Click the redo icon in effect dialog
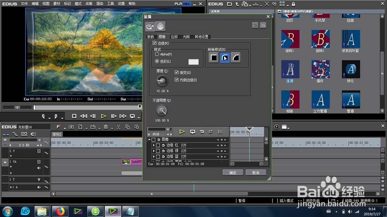This screenshot has width=387, height=217. (x=263, y=25)
